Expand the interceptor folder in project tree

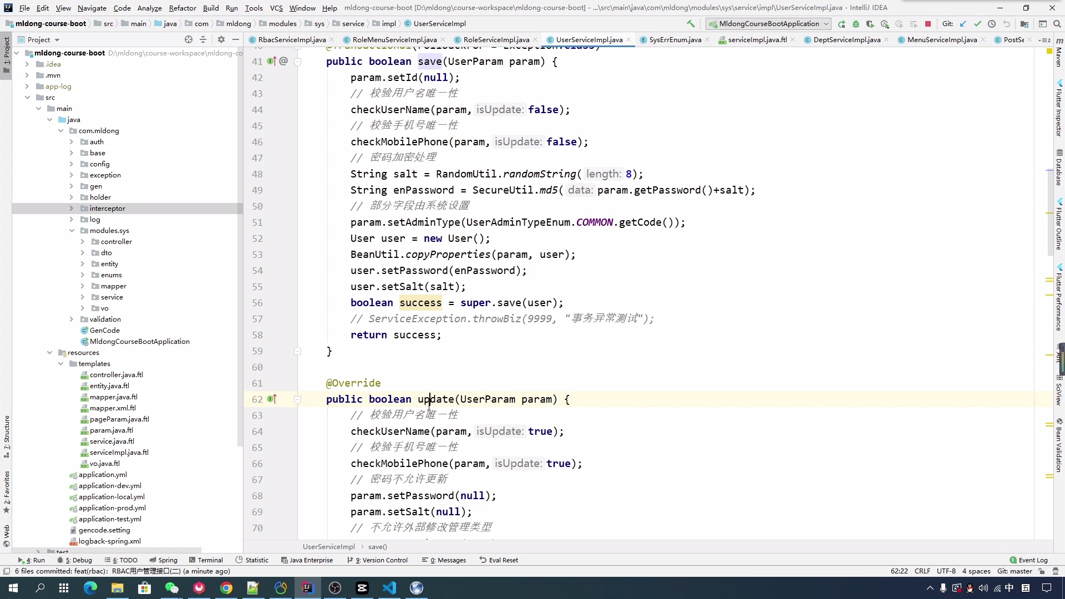point(71,209)
